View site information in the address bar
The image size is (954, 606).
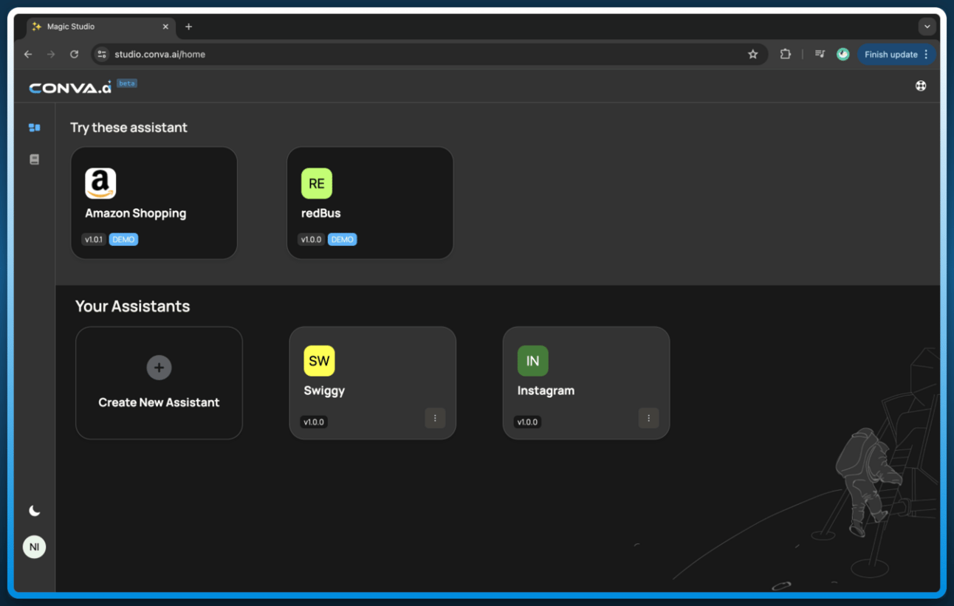tap(102, 55)
